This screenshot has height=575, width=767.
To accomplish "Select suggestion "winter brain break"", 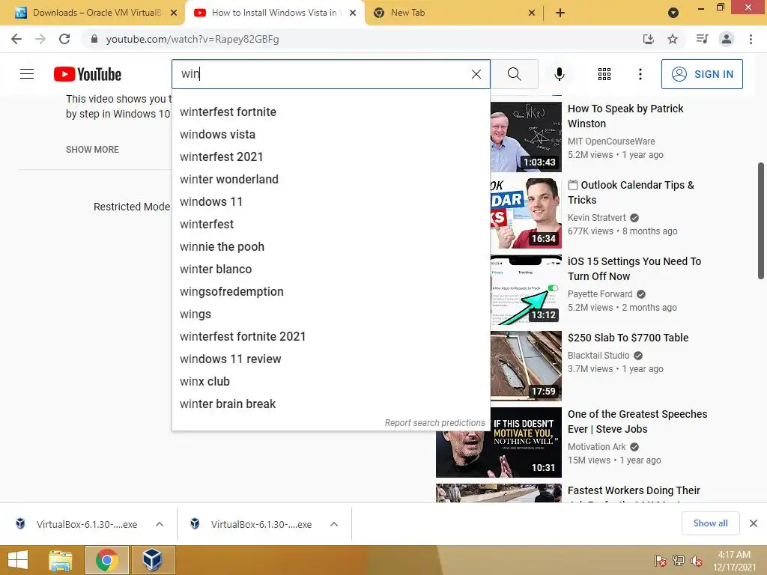I will 331,404.
